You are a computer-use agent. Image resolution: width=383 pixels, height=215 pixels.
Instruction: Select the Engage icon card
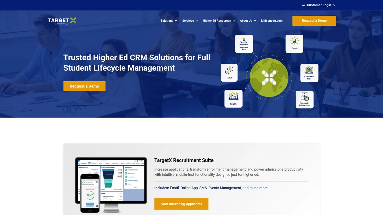click(x=294, y=44)
